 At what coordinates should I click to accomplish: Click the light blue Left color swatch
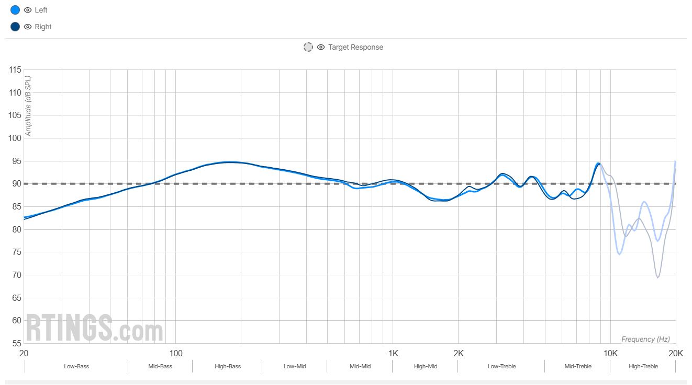tap(15, 10)
